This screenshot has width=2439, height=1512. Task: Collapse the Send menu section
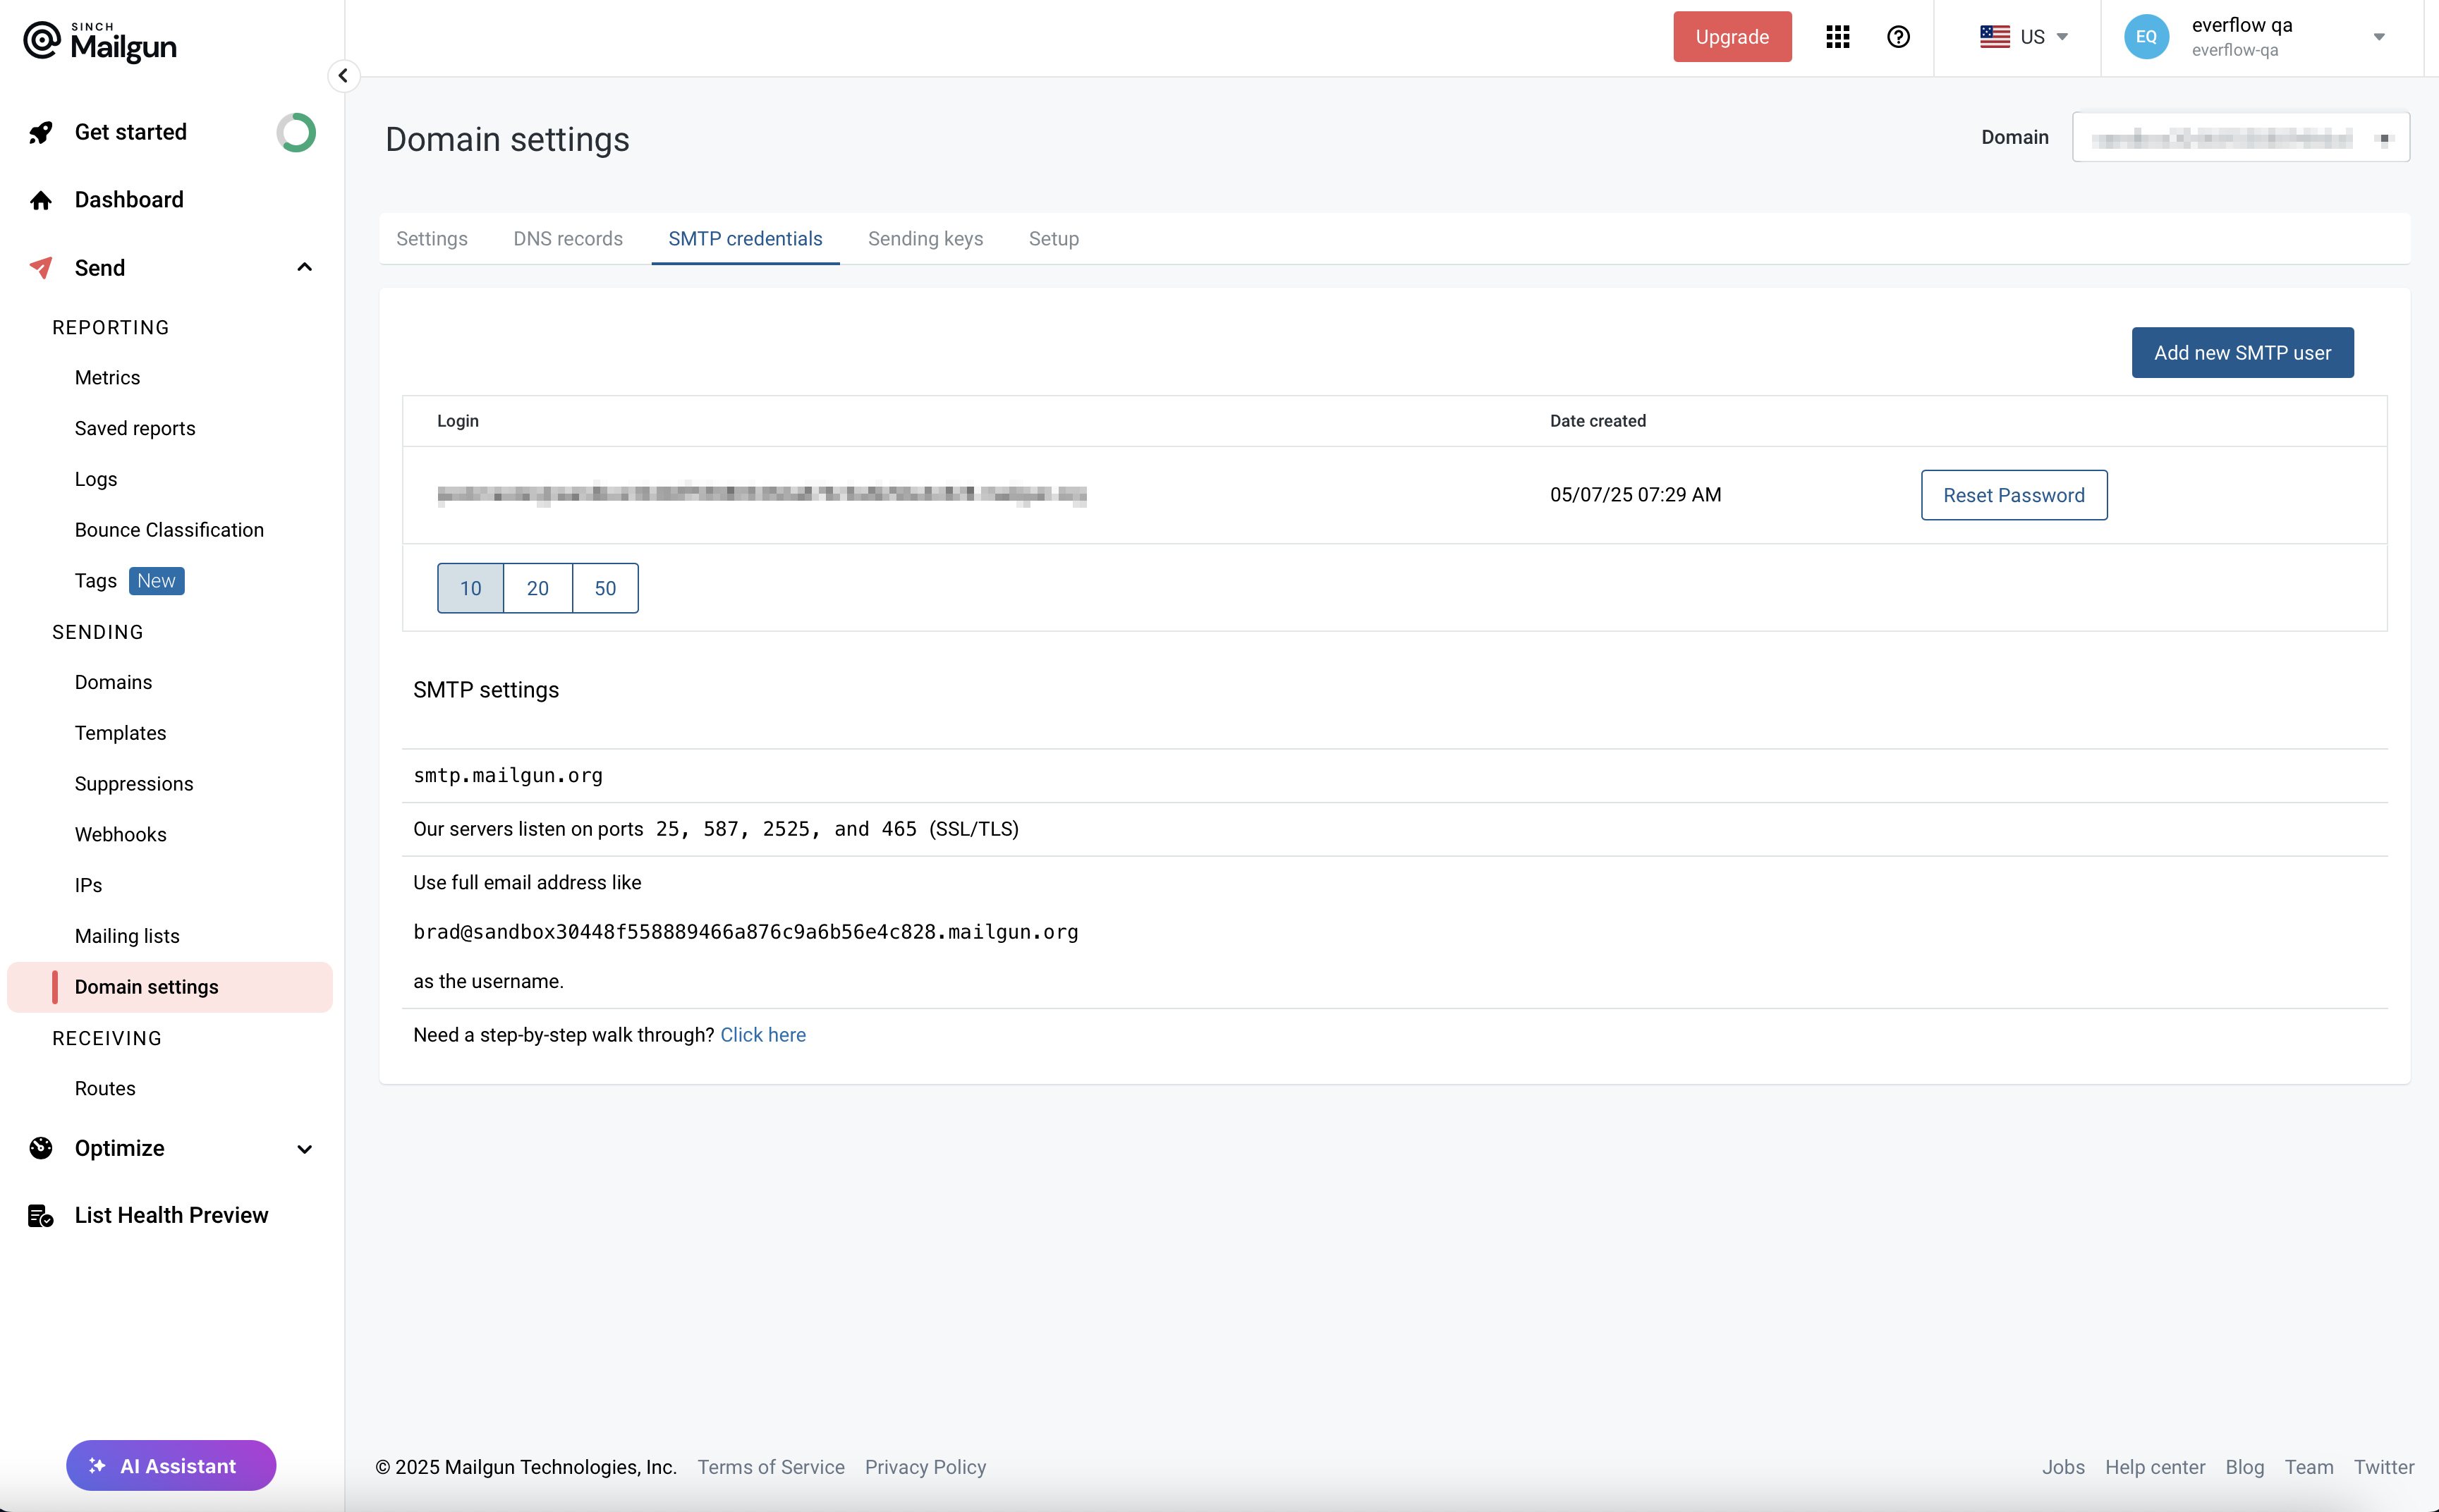tap(304, 267)
